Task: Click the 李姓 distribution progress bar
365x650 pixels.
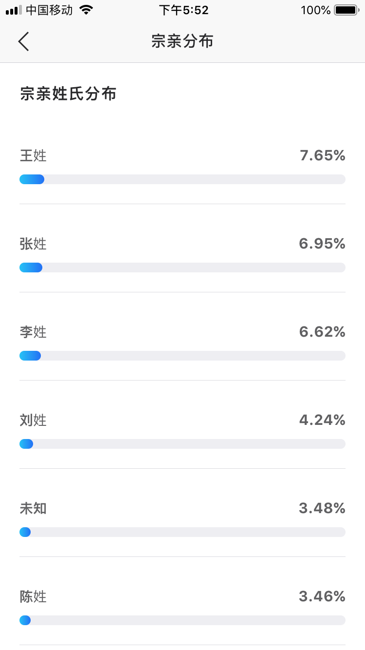Action: pos(182,356)
